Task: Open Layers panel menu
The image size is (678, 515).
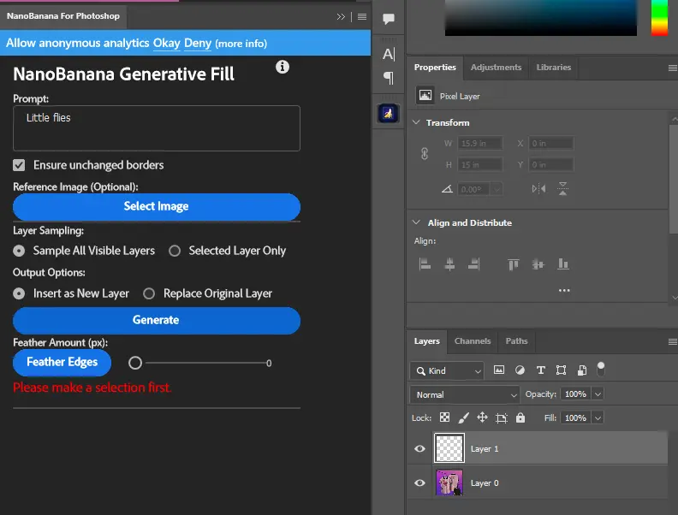Action: pyautogui.click(x=672, y=341)
